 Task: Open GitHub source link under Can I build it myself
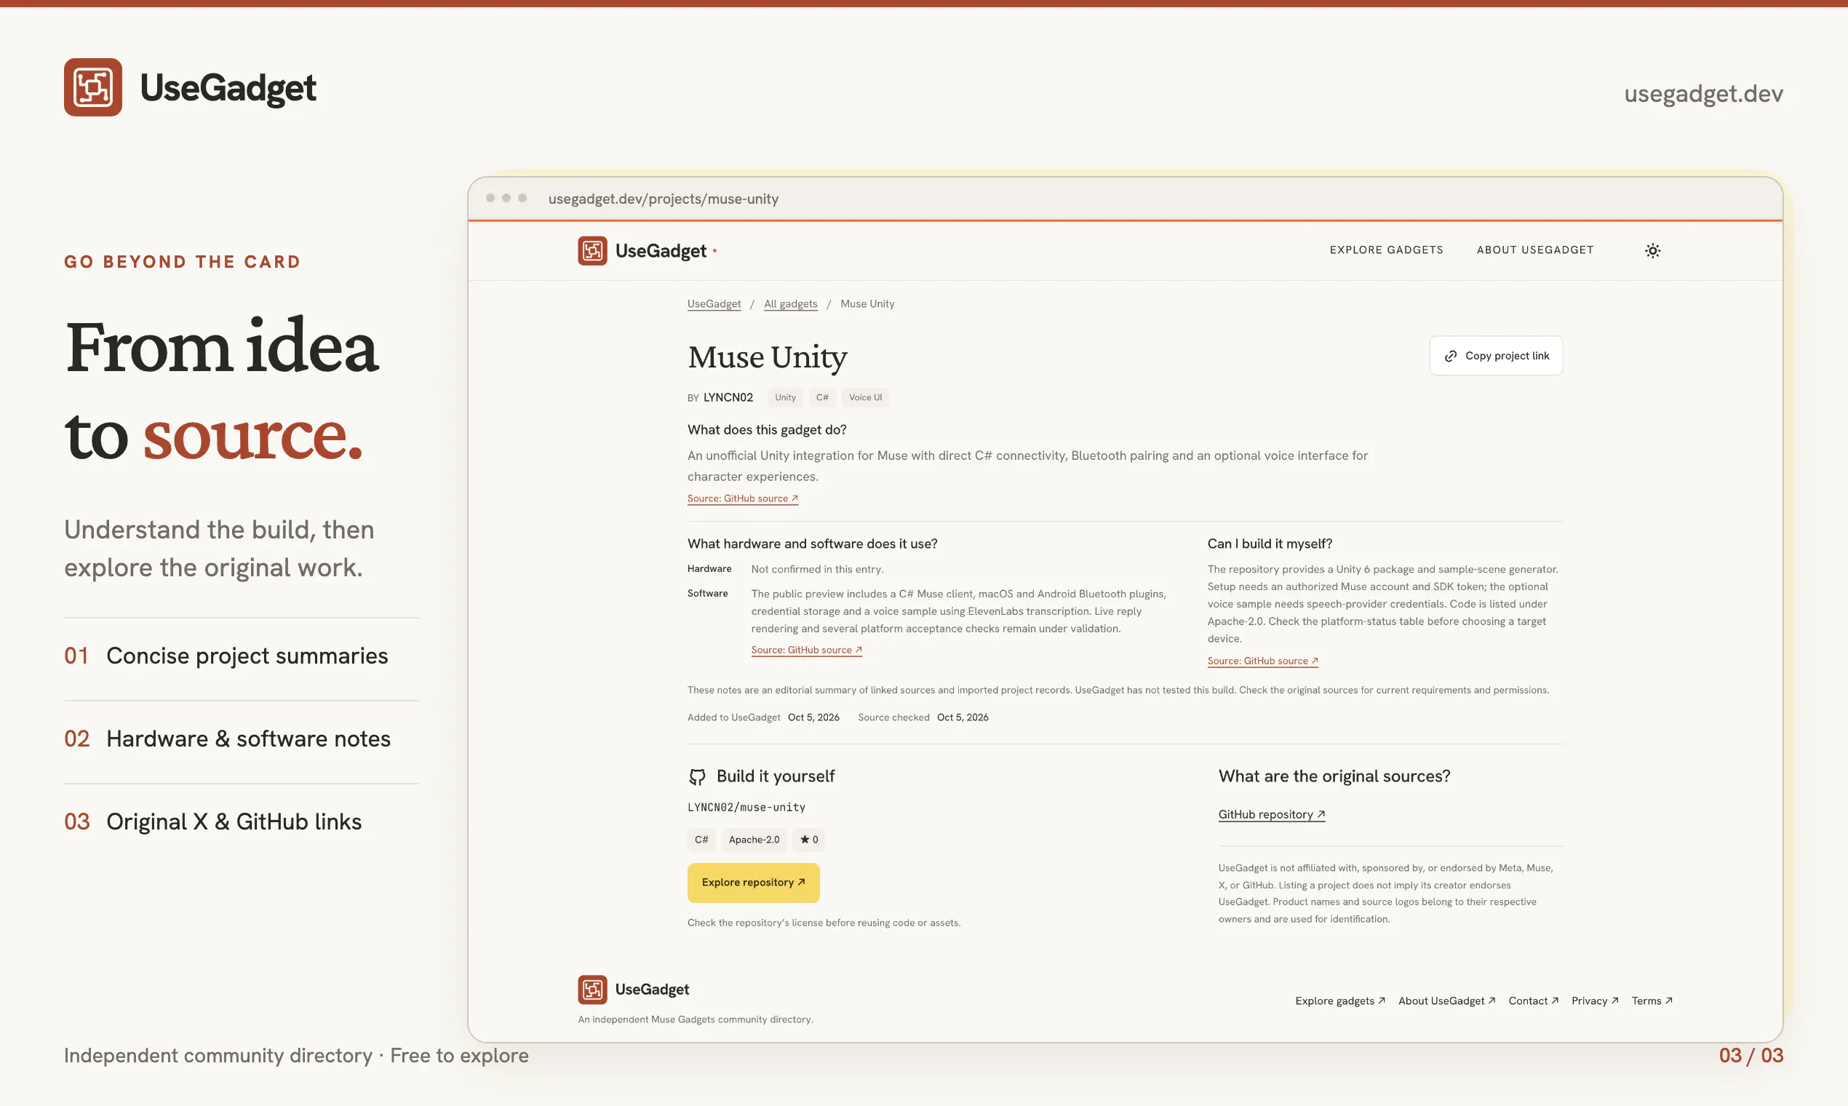pyautogui.click(x=1262, y=660)
